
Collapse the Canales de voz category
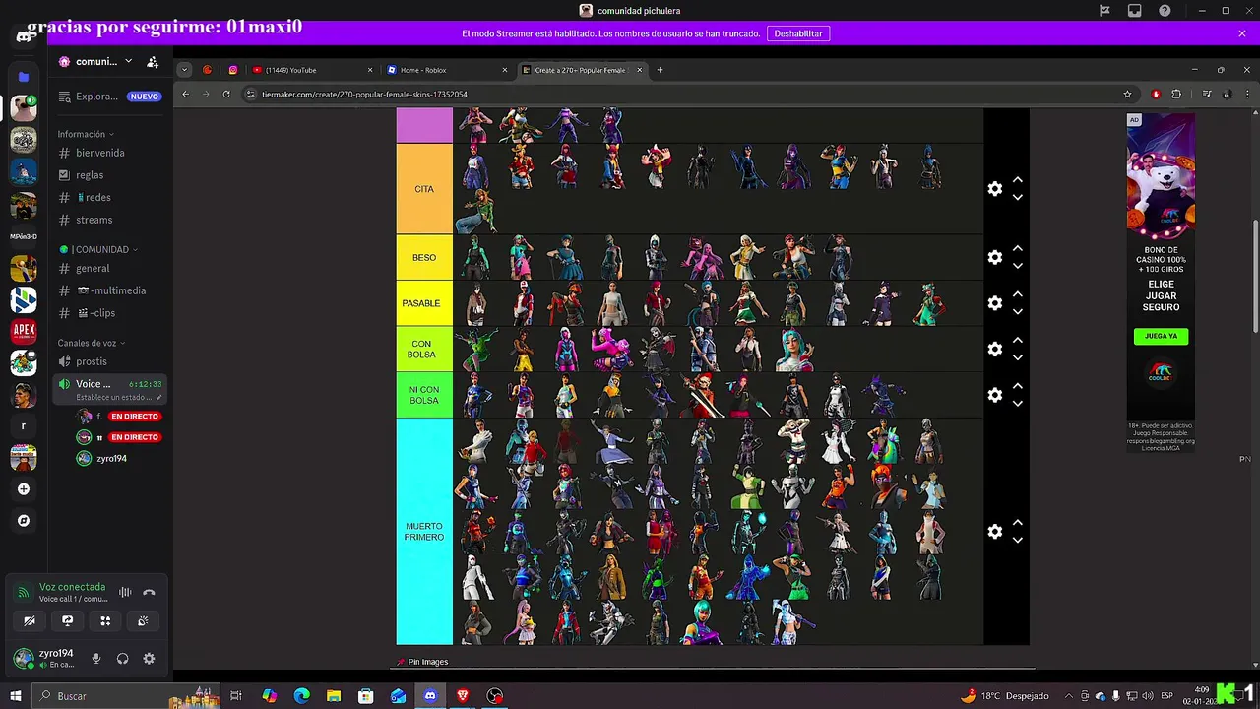[91, 343]
